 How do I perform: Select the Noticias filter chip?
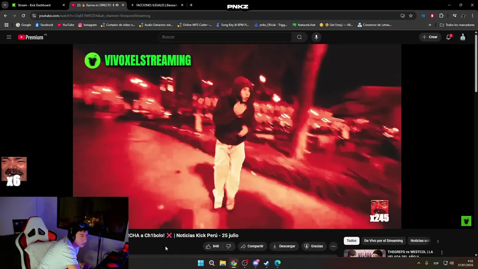tap(420, 241)
